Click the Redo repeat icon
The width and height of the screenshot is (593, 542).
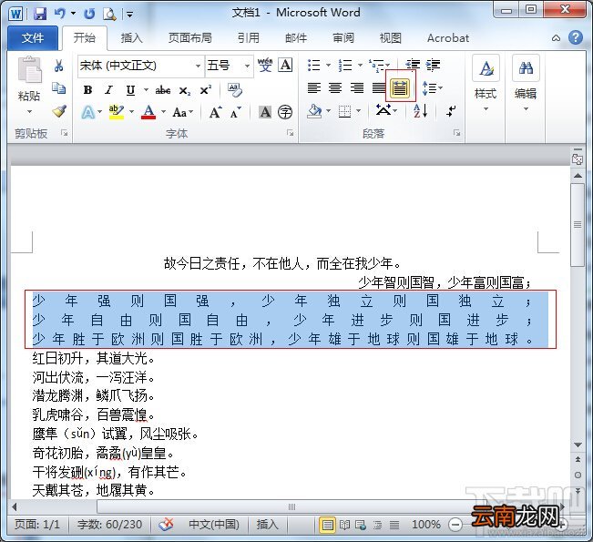(x=89, y=14)
